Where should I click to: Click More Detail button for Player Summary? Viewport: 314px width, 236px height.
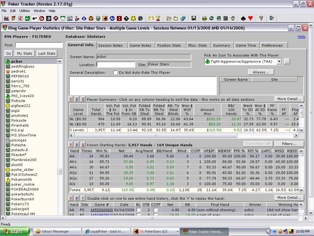[x=289, y=99]
